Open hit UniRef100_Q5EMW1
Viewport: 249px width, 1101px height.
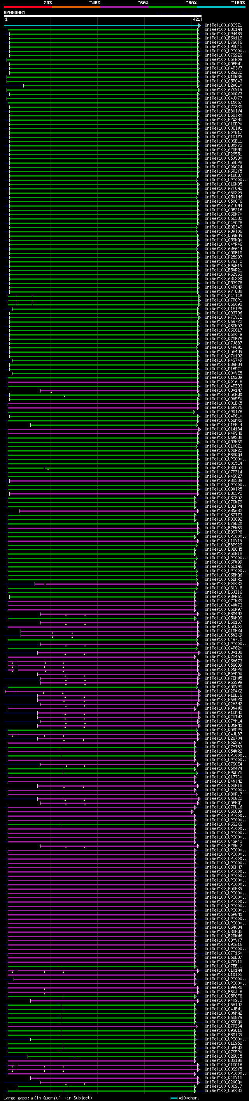(x=223, y=64)
